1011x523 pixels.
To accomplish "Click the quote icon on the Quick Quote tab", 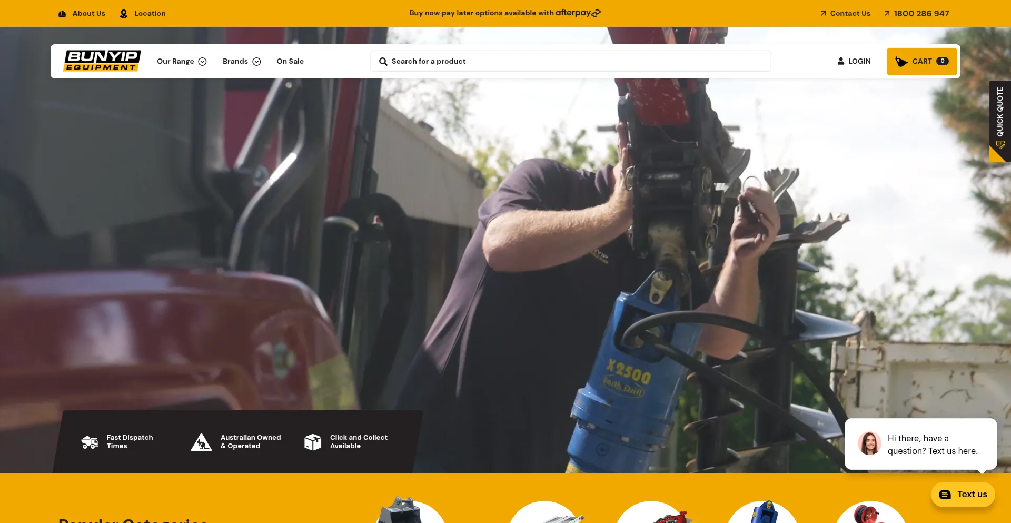I will pyautogui.click(x=1000, y=145).
